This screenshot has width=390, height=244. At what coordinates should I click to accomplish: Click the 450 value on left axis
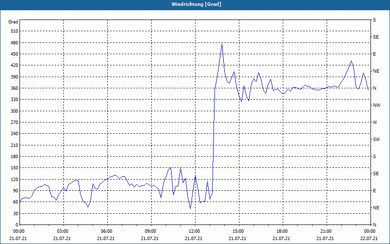click(15, 54)
